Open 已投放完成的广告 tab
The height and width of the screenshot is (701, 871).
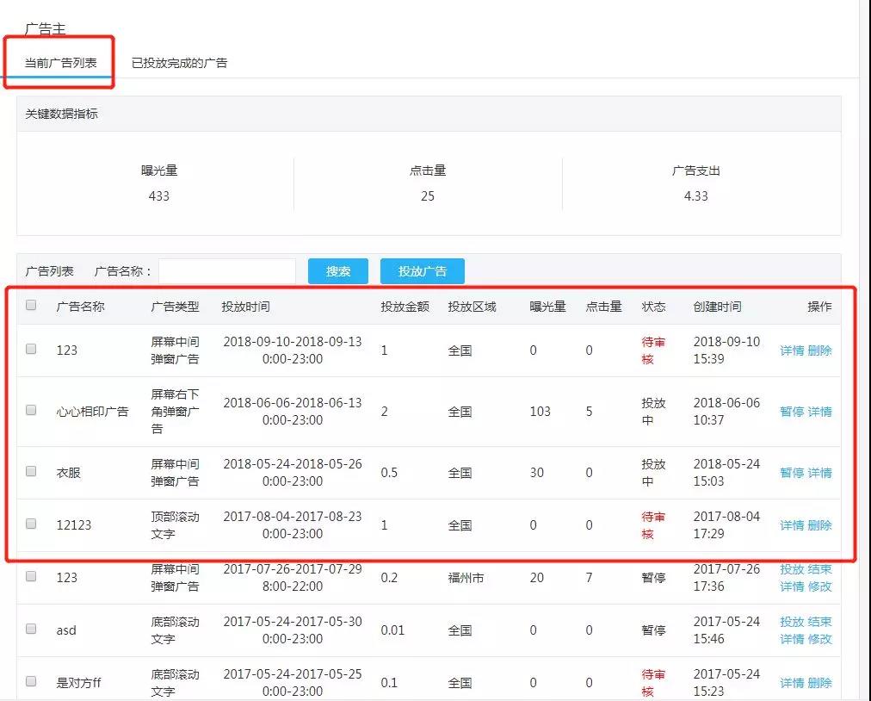[179, 63]
